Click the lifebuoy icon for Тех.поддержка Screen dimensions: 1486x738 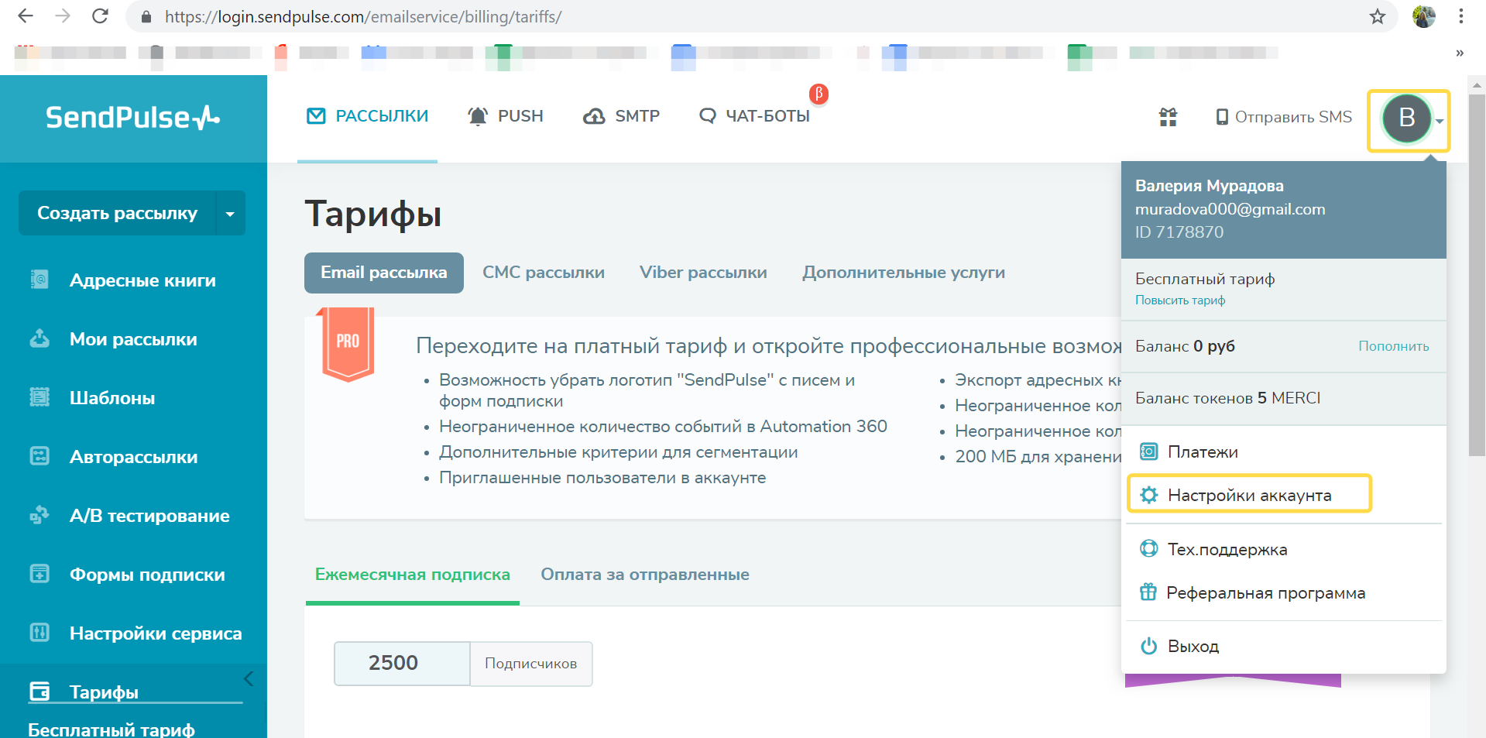point(1149,549)
